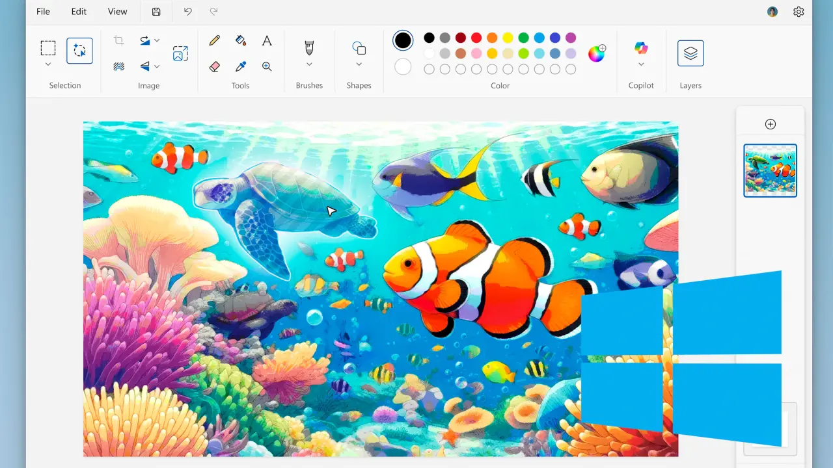Select the primary black color circle
The height and width of the screenshot is (468, 833).
coord(403,40)
